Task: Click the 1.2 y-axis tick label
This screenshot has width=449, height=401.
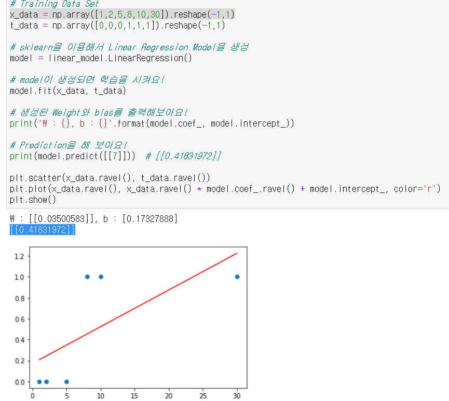Action: click(20, 256)
